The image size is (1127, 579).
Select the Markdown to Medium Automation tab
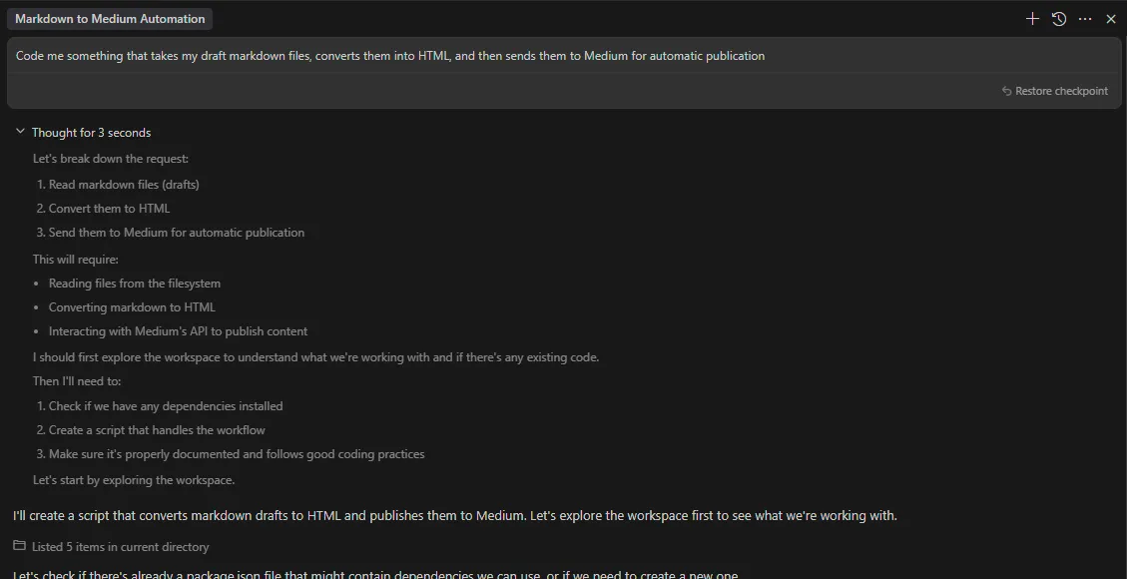pyautogui.click(x=110, y=19)
